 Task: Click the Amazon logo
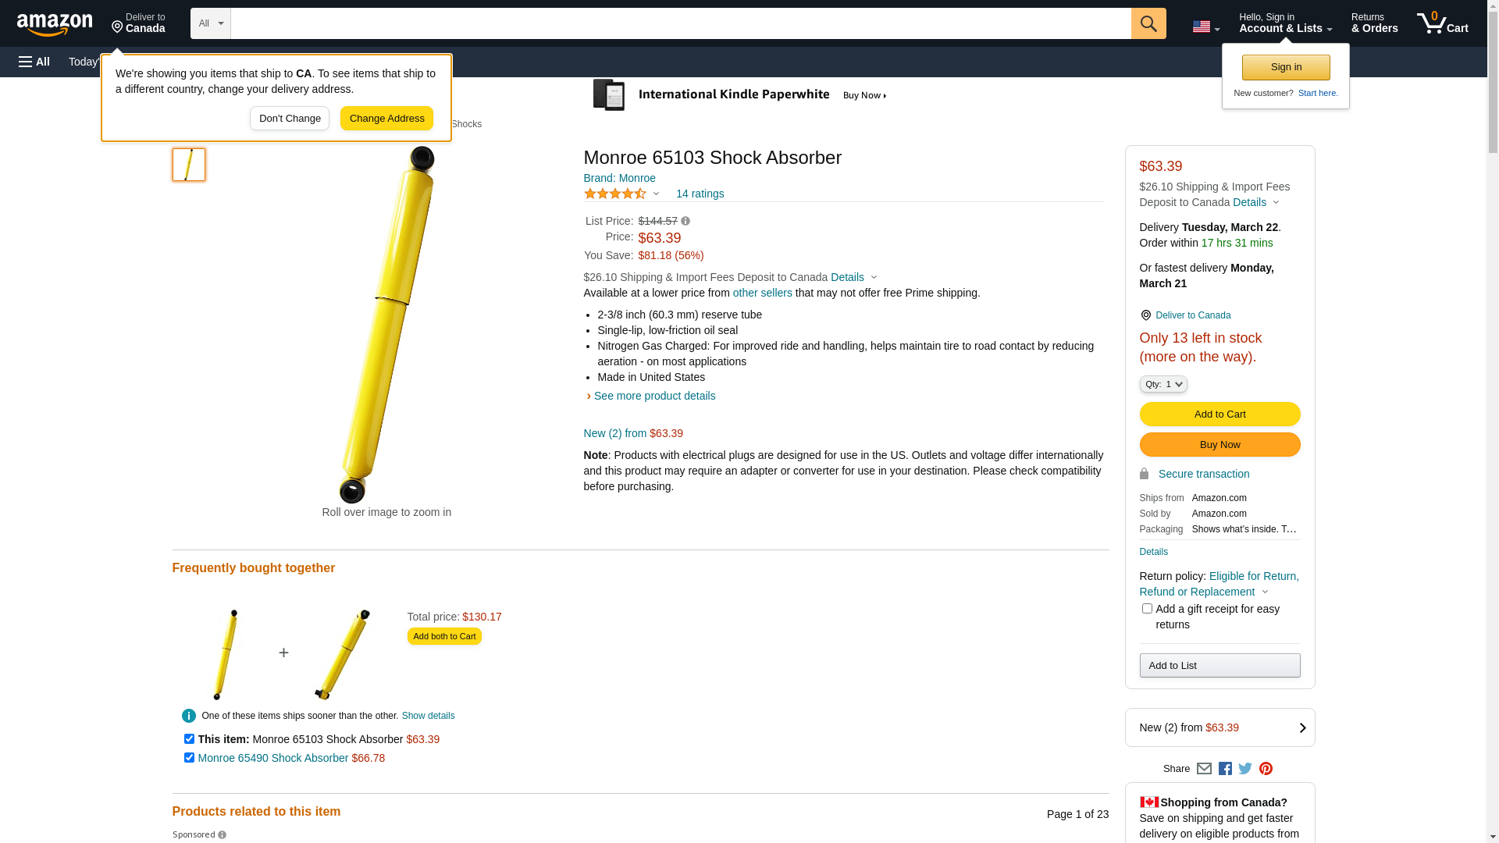pyautogui.click(x=55, y=24)
